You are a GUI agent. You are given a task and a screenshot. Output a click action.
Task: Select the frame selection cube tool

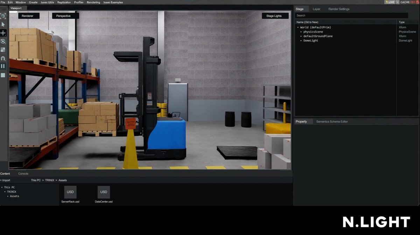pos(3,16)
